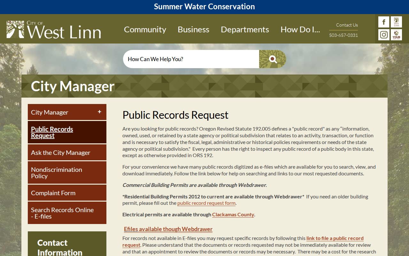The height and width of the screenshot is (256, 409).
Task: Select Public Records Request sidebar item
Action: [67, 132]
